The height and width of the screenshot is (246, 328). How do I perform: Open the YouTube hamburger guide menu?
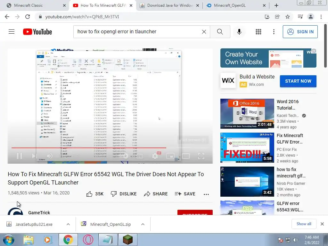[x=12, y=32]
